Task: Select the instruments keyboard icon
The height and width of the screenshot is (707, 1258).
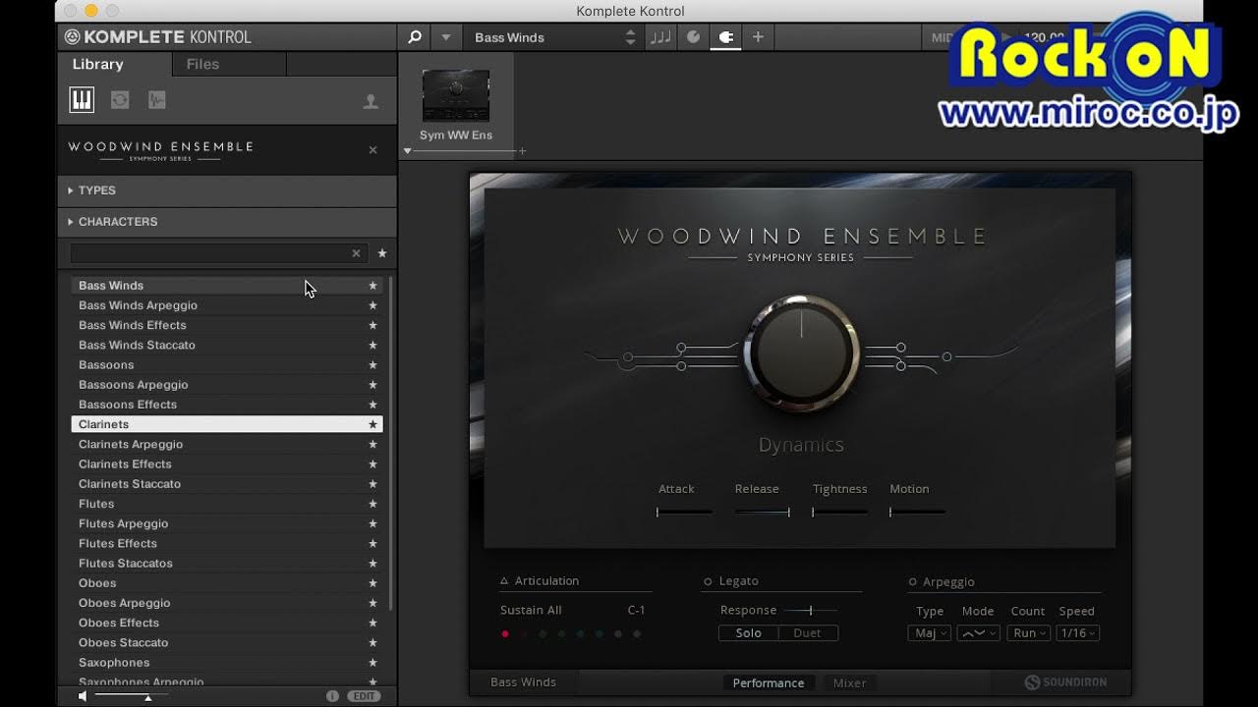Action: point(82,100)
